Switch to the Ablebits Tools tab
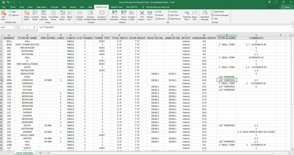The image size is (294, 155). 116,7
